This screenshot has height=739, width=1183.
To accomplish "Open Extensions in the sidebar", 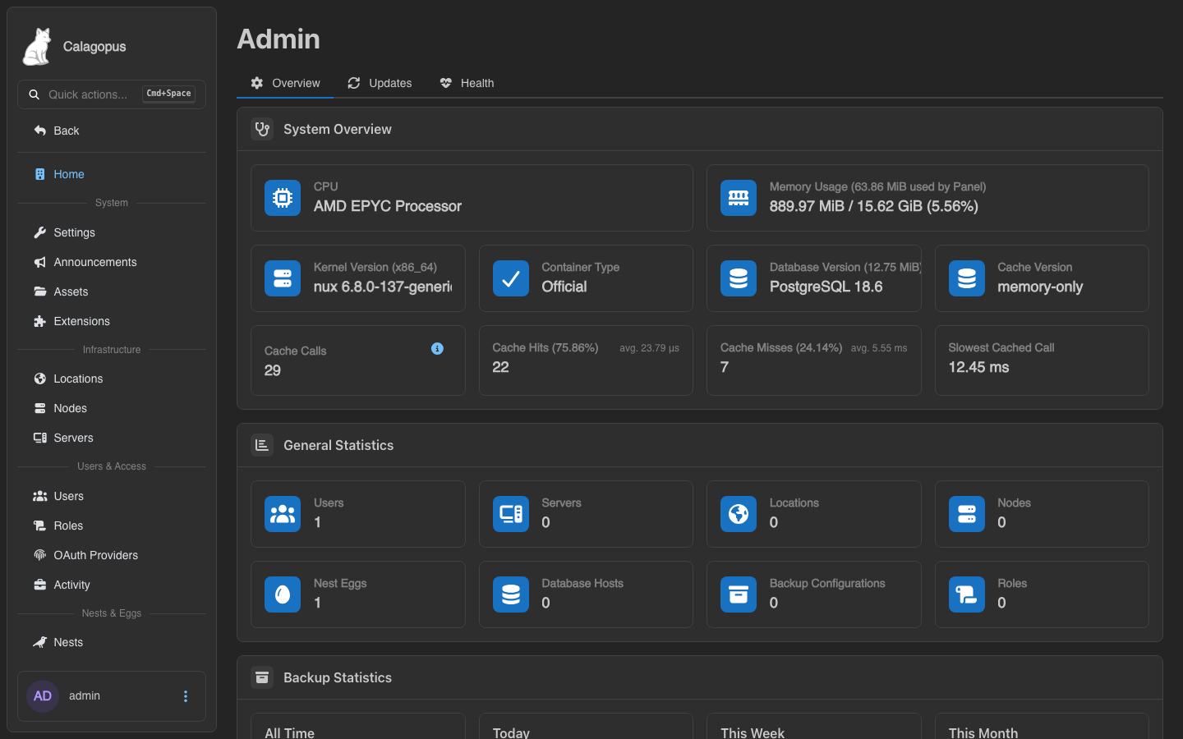I will (112, 321).
